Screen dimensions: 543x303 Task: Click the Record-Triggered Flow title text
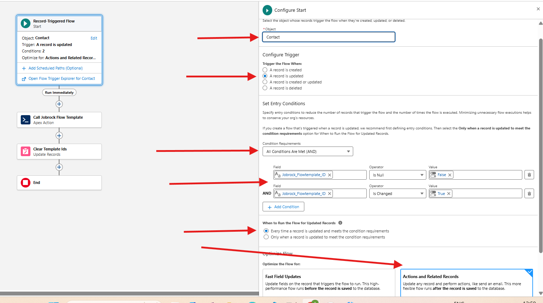coord(54,21)
